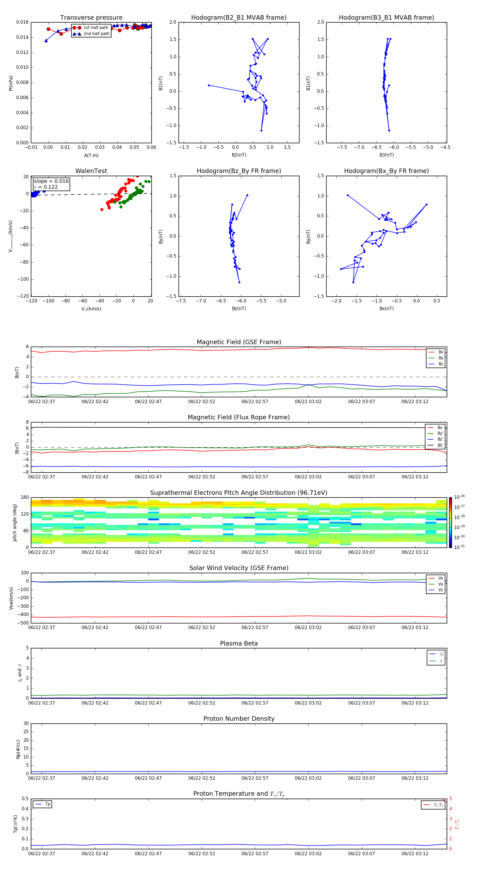Select the Vx legend entry
Viewport: 478px width, 877px height.
436,578
